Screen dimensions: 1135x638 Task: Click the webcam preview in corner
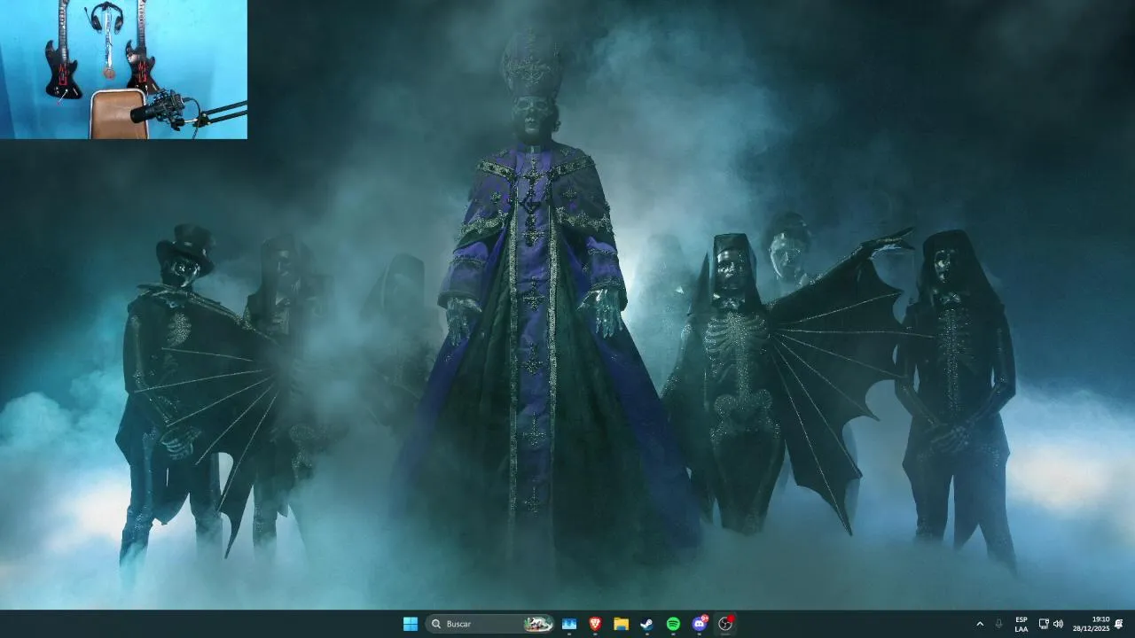123,69
